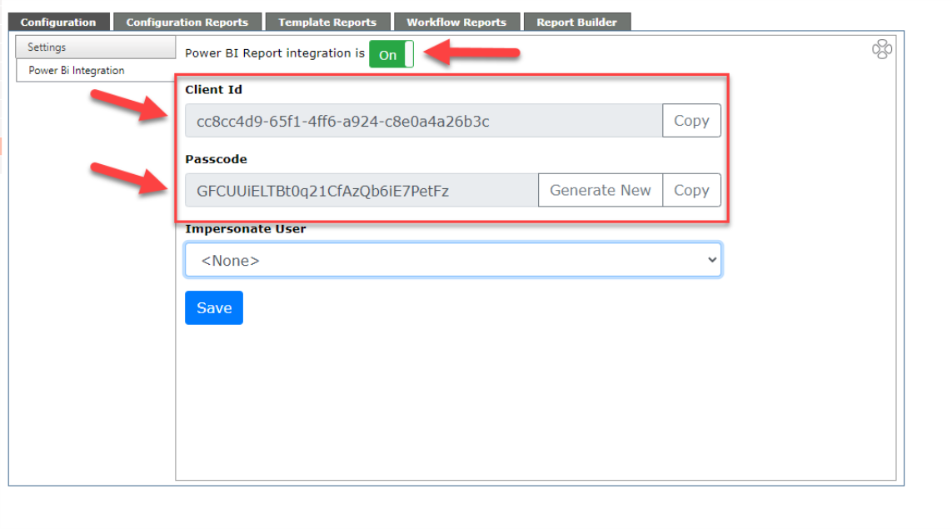
Task: Click the Impersonate User label
Action: [245, 229]
